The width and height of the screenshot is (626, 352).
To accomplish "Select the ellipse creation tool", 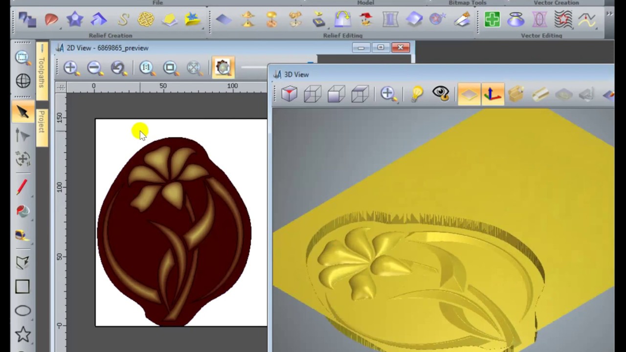I will pyautogui.click(x=22, y=311).
